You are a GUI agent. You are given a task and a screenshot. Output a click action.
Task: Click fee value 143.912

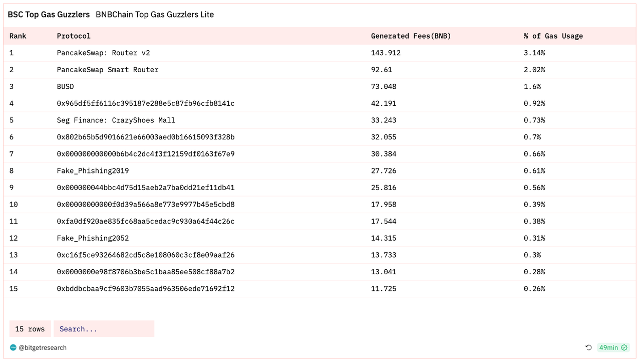(386, 53)
